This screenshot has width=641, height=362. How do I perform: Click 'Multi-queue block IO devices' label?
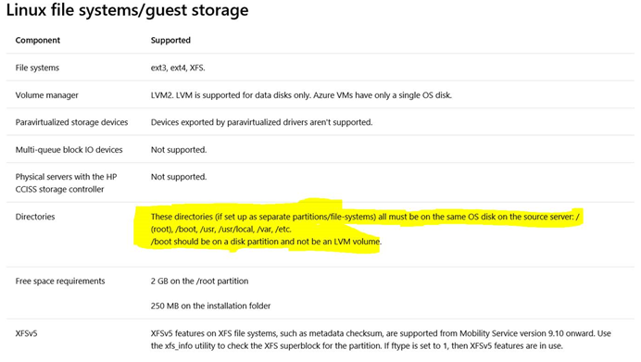(69, 150)
